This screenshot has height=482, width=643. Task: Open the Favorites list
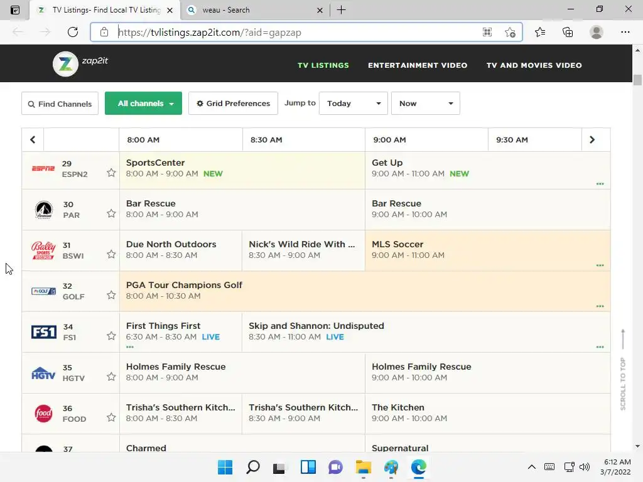click(x=540, y=32)
